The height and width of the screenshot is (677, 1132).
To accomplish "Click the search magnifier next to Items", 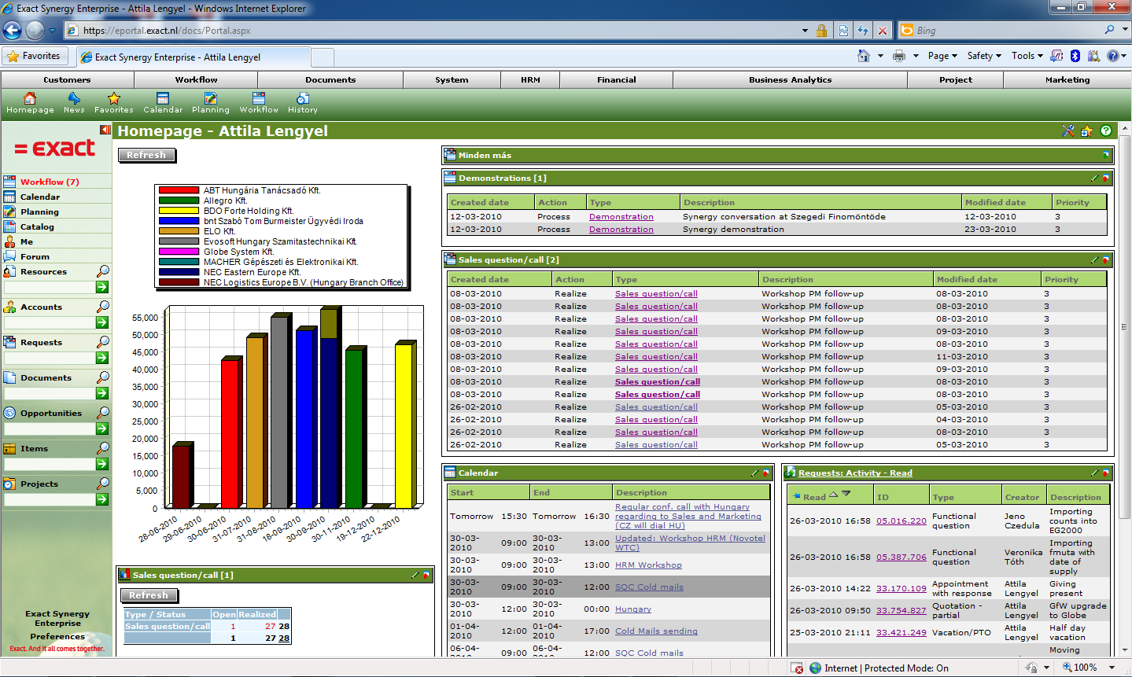I will [102, 448].
